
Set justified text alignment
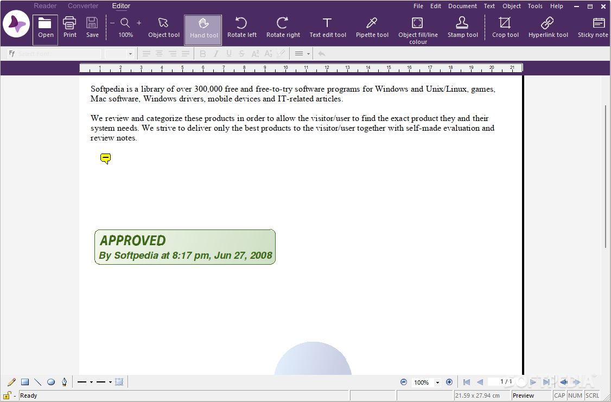[x=186, y=54]
